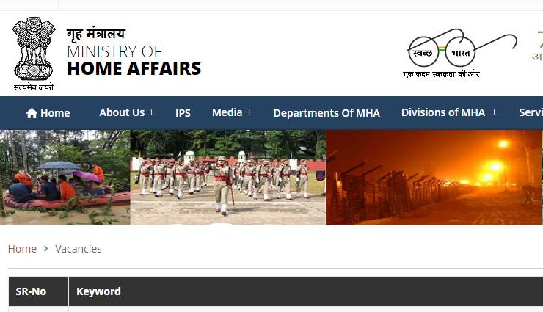543x312 pixels.
Task: Click the police parade banner image
Action: pyautogui.click(x=228, y=177)
